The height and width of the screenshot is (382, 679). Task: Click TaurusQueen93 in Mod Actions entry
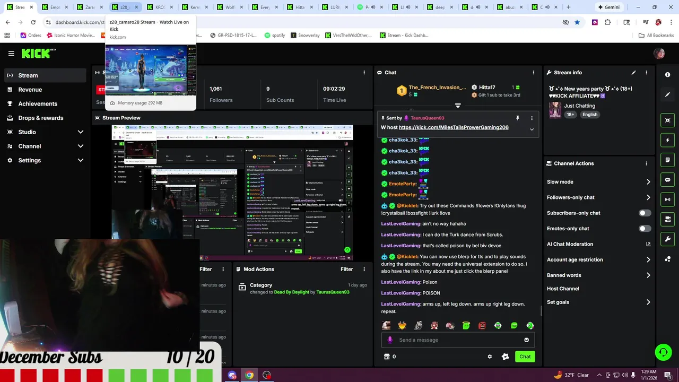pyautogui.click(x=333, y=292)
